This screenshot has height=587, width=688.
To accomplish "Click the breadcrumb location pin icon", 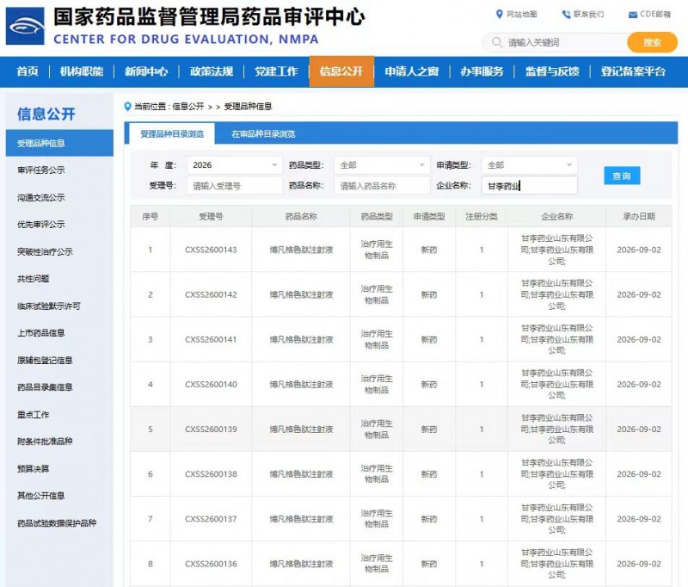I will pyautogui.click(x=127, y=106).
